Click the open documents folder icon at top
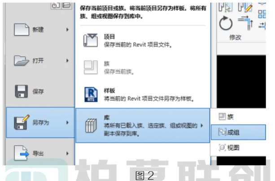 click(66, 5)
